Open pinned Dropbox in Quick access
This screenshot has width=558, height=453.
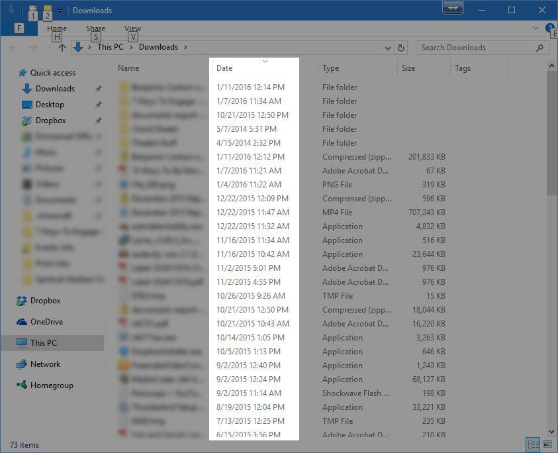click(x=50, y=121)
